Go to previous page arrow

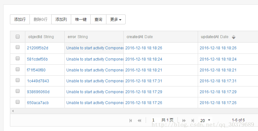[x=139, y=120]
